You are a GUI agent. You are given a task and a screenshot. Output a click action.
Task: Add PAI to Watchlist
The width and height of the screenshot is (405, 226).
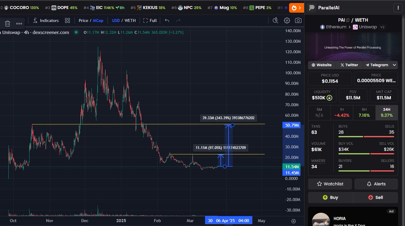tap(330, 184)
